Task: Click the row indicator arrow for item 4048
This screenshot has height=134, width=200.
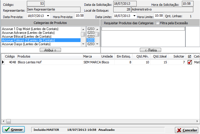Action: (x=3, y=62)
